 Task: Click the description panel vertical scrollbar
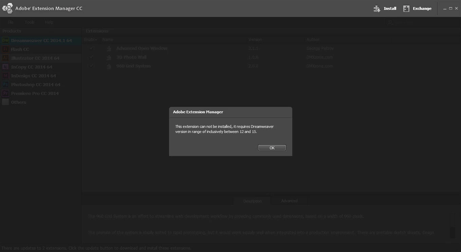(x=452, y=226)
